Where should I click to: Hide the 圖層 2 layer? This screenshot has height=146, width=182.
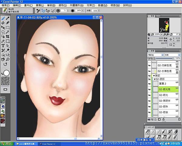(x=150, y=84)
